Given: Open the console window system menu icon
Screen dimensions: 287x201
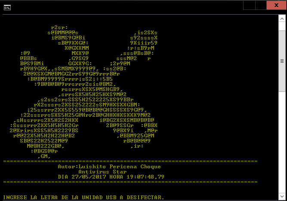Looking at the screenshot, I should pyautogui.click(x=7, y=8).
